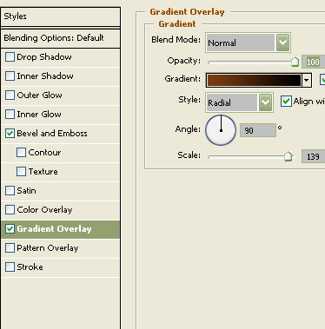Open the Stroke settings row

(61, 267)
